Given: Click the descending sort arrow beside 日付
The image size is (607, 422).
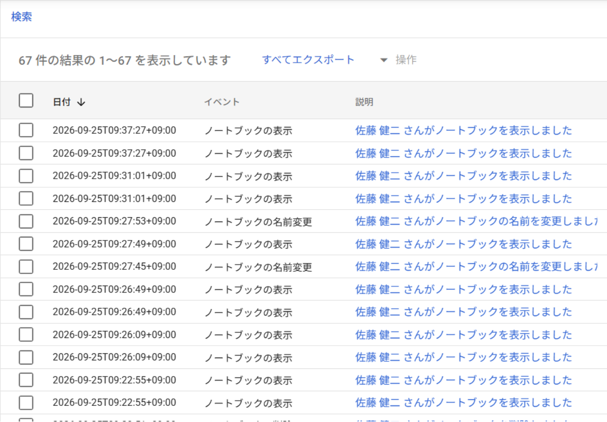Looking at the screenshot, I should [x=81, y=102].
